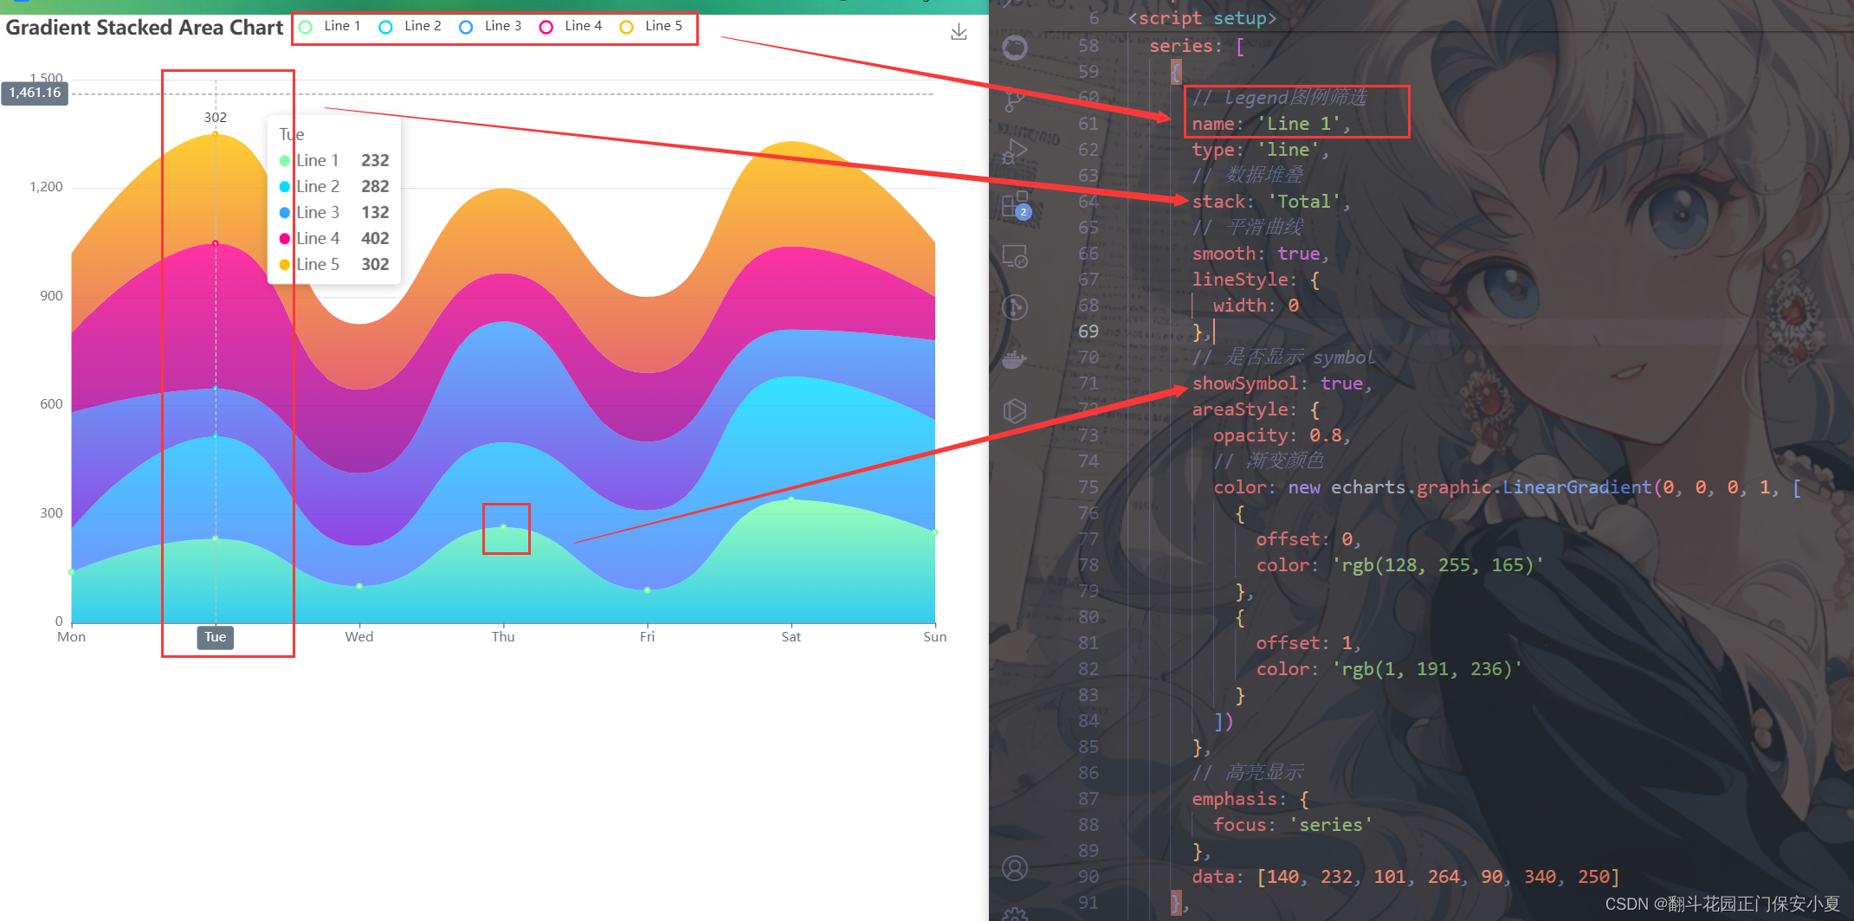Click the tooltip value '282' for Line 2
Viewport: 1854px width, 921px height.
tap(375, 187)
